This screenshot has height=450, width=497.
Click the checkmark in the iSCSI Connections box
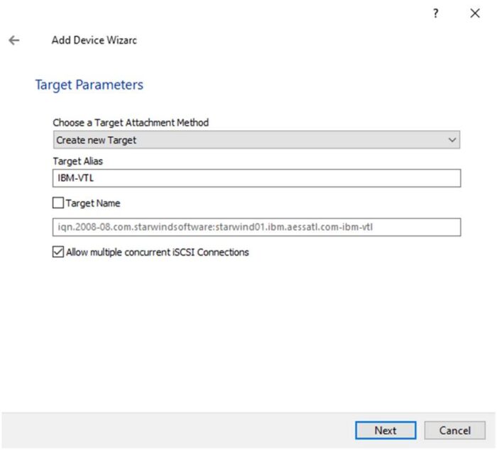[58, 252]
